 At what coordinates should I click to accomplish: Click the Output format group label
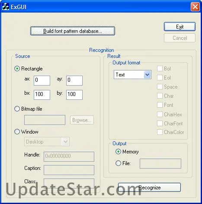coord(126,63)
